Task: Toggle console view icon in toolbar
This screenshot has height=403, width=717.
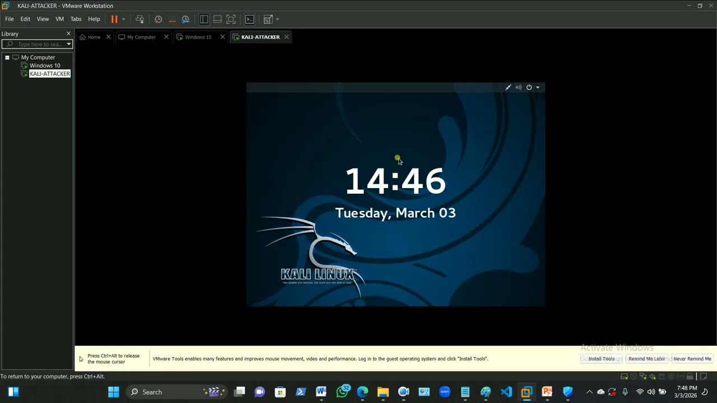Action: (250, 19)
